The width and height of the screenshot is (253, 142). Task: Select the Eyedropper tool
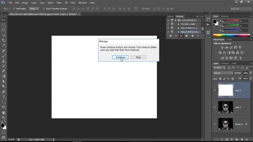point(4,45)
